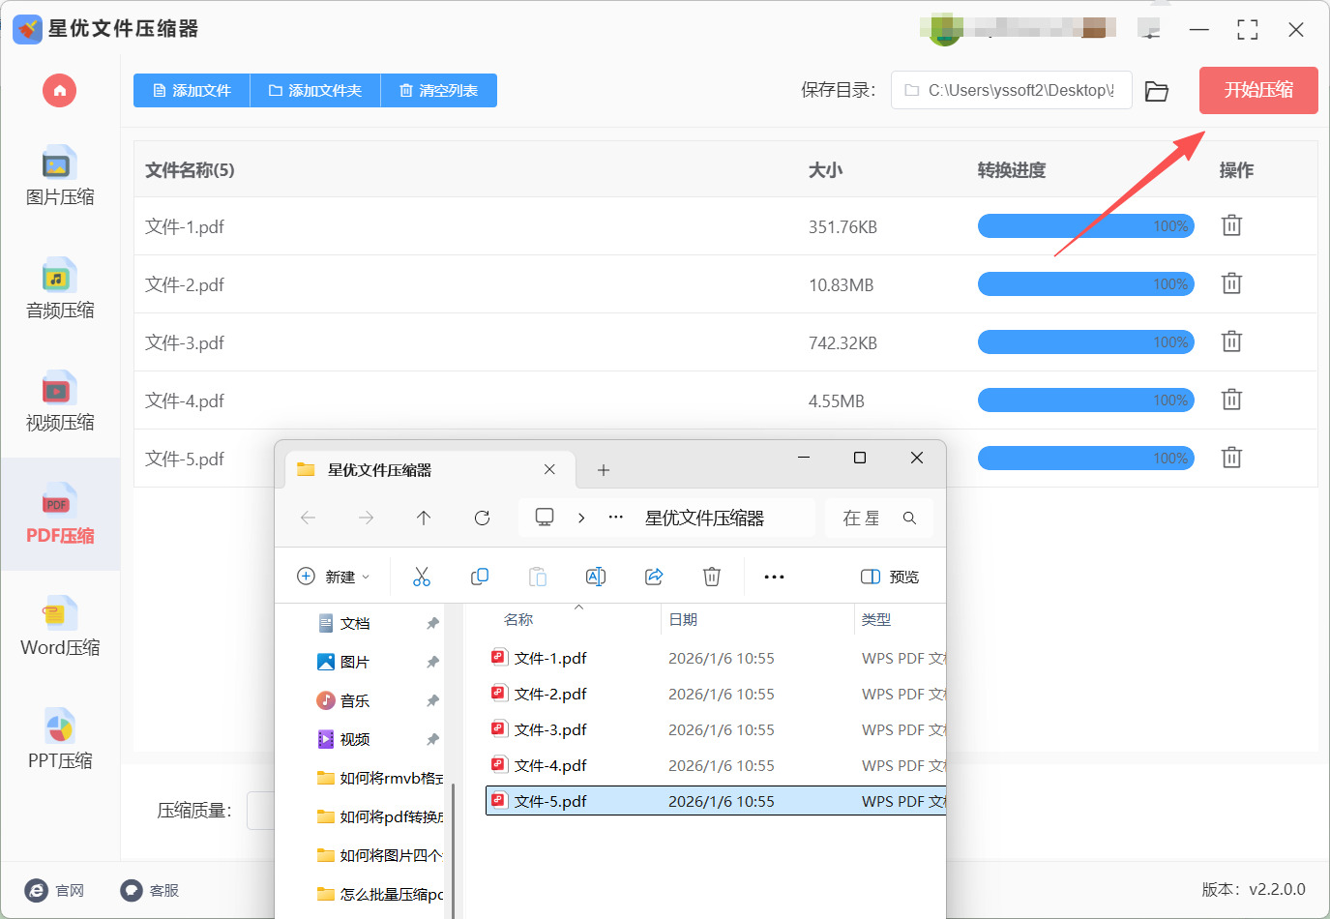Sort Explorer files by 日期 column header
The width and height of the screenshot is (1330, 919).
pos(683,619)
